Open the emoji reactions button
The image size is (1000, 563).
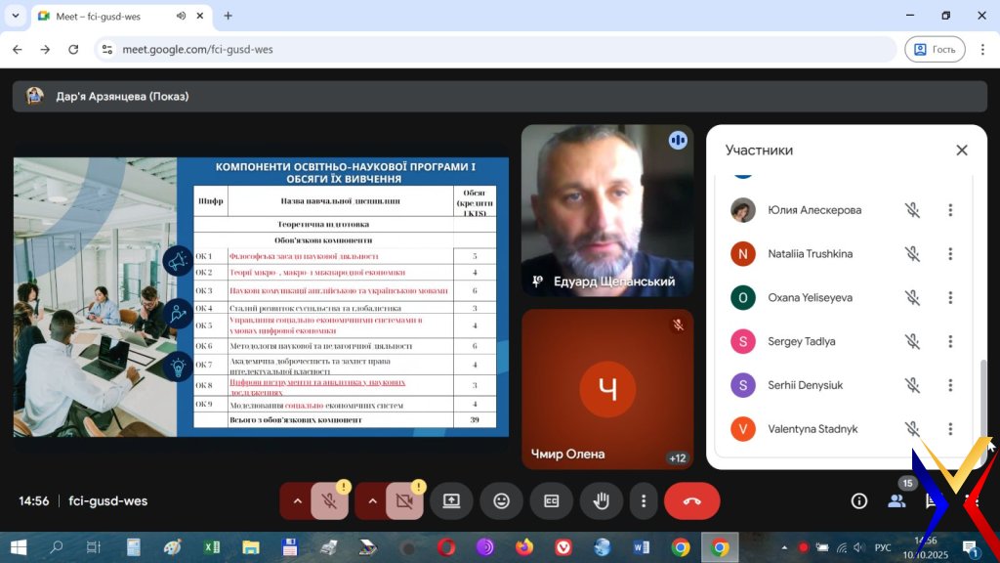[x=502, y=501]
